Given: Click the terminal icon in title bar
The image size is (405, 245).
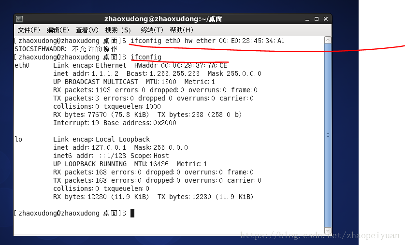Looking at the screenshot, I should pos(19,19).
